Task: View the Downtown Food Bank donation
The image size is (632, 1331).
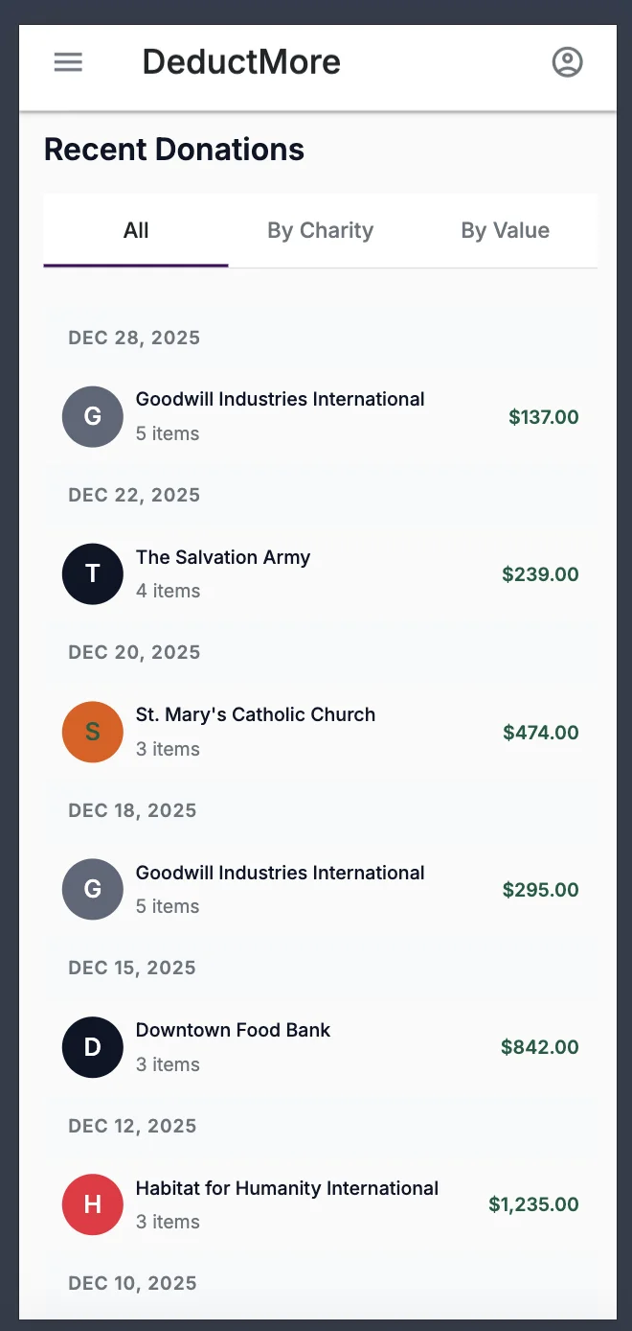Action: (x=233, y=1031)
